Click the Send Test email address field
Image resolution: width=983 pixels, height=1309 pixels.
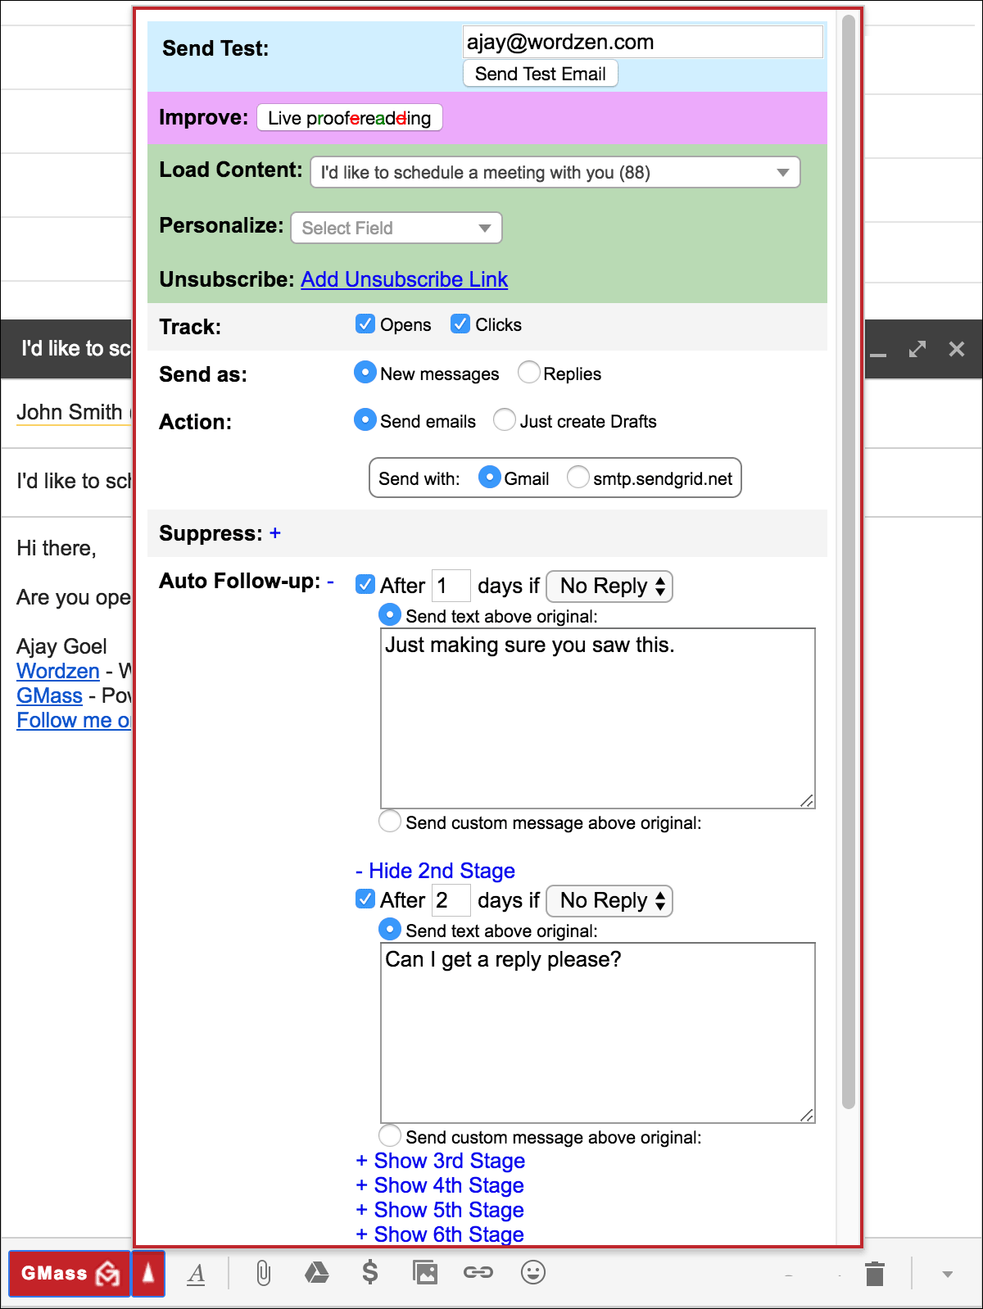(x=642, y=42)
